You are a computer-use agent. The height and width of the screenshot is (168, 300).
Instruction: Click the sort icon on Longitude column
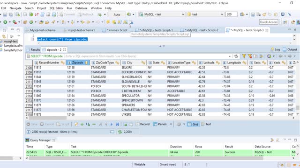click(244, 63)
